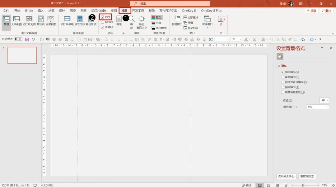Select Picture or texture fill (图片或纹理填充)
This screenshot has width=336, height=188.
282,82
